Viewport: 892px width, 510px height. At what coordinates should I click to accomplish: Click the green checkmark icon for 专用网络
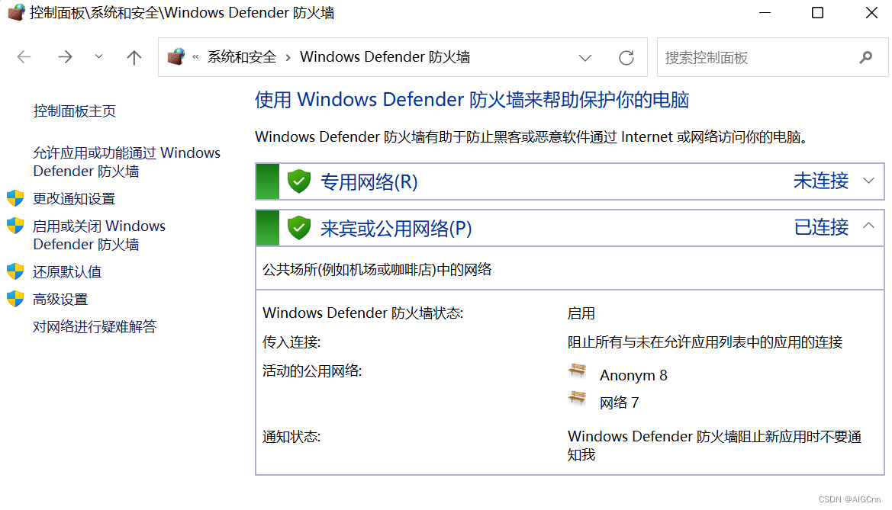pyautogui.click(x=298, y=181)
